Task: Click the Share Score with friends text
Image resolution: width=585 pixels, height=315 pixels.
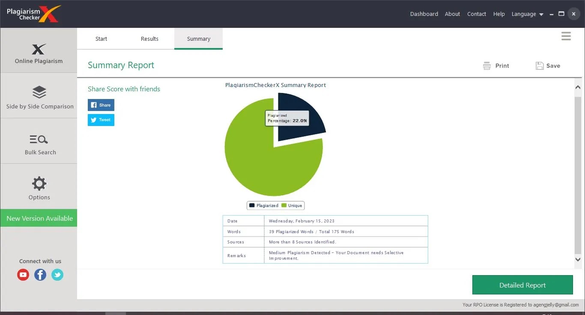Action: tap(124, 89)
